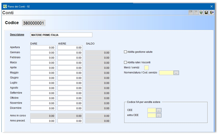Click the Ottobre AVERE field
This screenshot has width=219, height=135.
tap(70, 98)
